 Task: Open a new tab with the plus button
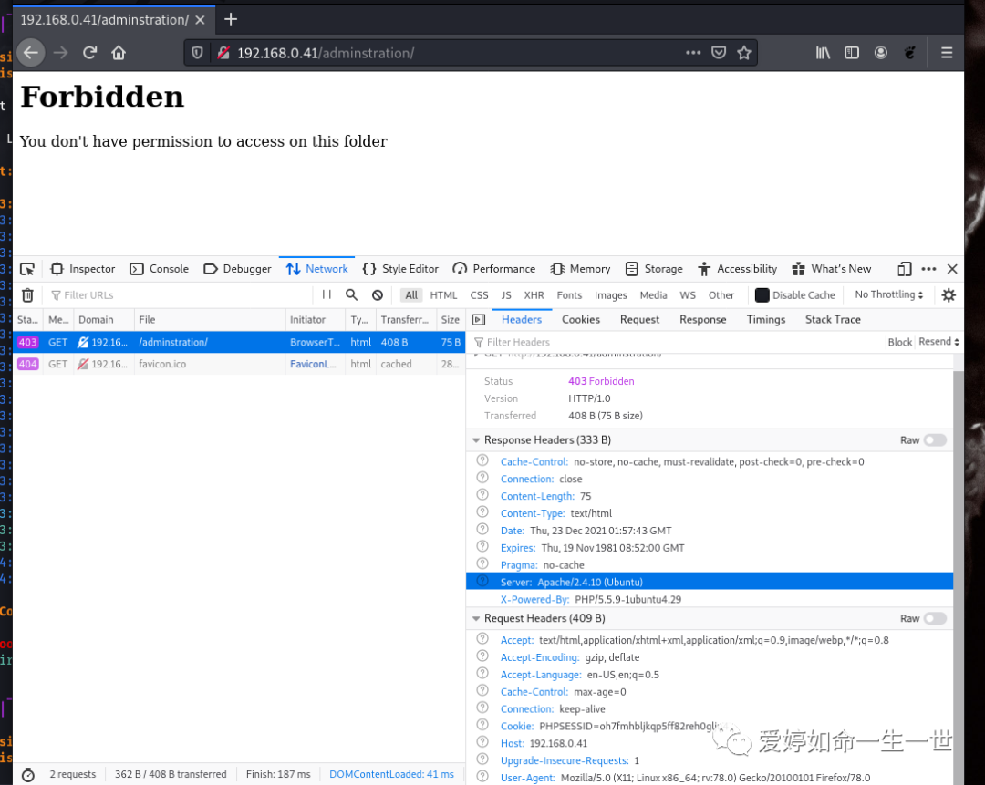(231, 19)
